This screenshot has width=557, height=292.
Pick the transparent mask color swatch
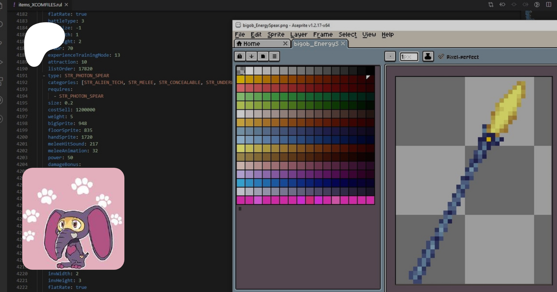pos(240,71)
